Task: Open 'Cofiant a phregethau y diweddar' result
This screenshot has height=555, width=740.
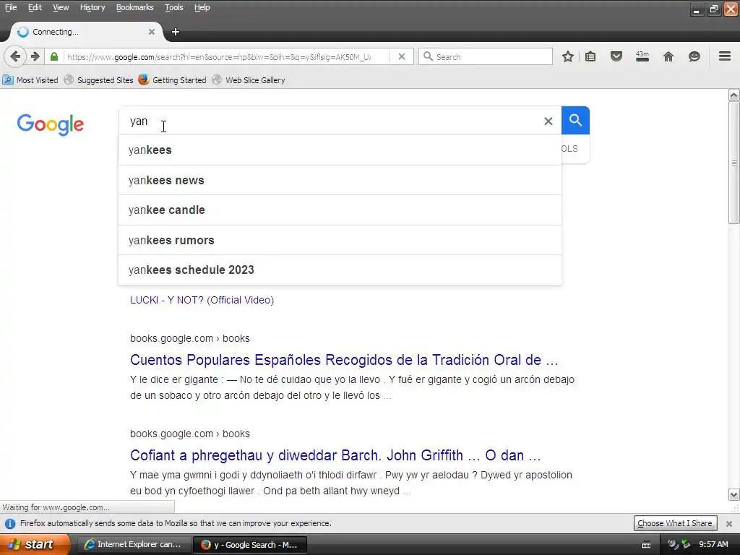Action: (335, 455)
